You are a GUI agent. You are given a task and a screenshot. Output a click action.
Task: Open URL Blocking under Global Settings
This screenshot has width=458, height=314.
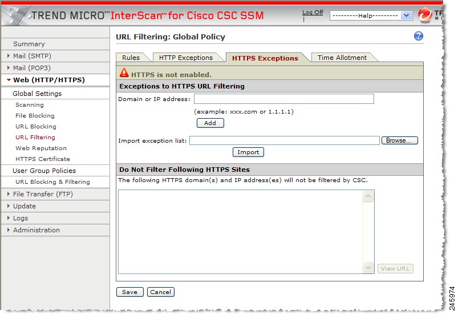pos(35,126)
